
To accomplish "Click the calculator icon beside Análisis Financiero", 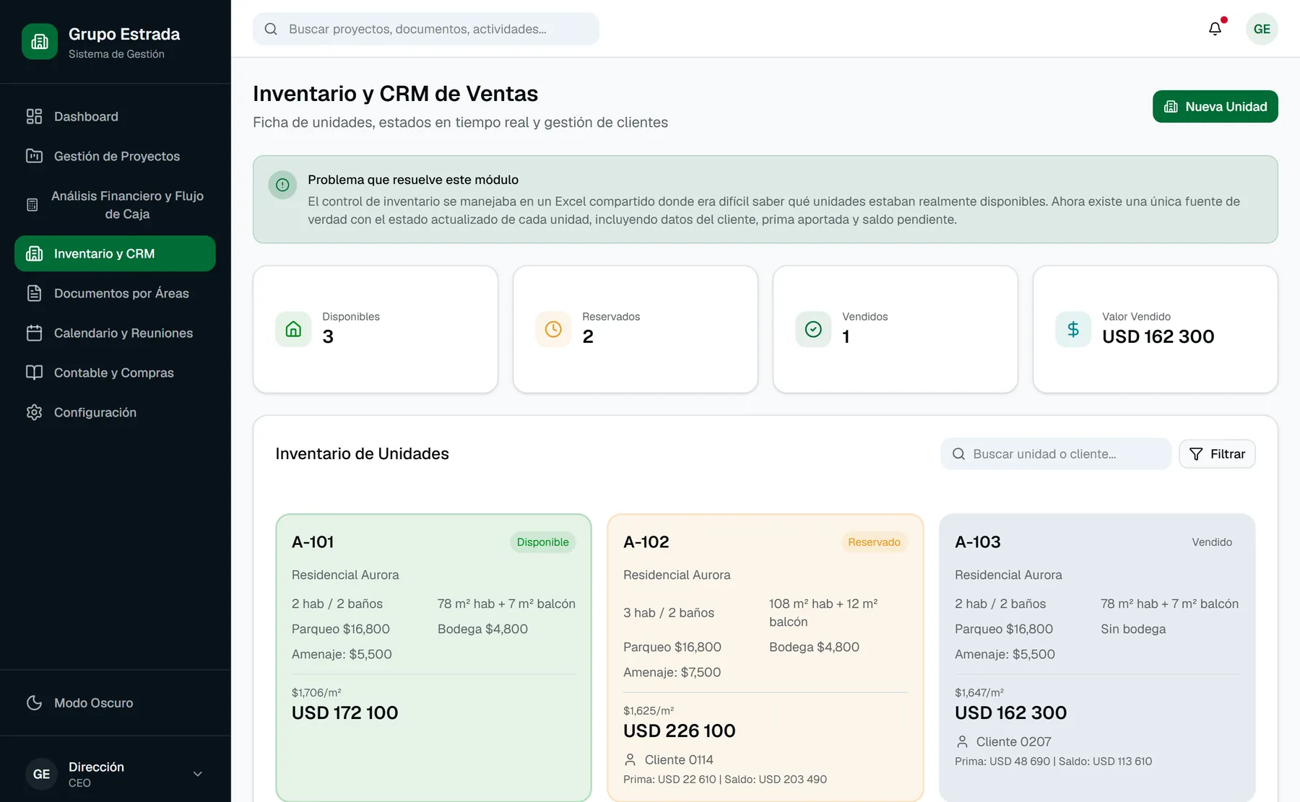I will tap(32, 205).
